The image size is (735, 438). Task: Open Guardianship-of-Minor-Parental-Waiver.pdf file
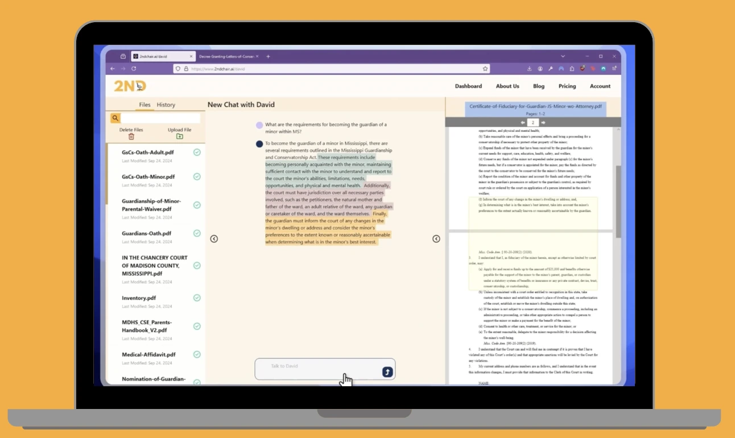pyautogui.click(x=151, y=205)
